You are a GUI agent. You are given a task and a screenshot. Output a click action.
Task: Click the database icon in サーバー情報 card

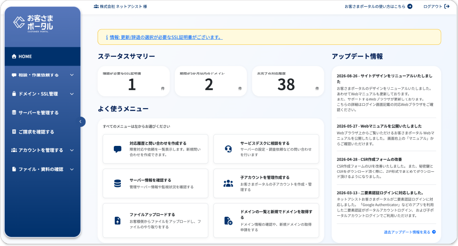point(118,184)
